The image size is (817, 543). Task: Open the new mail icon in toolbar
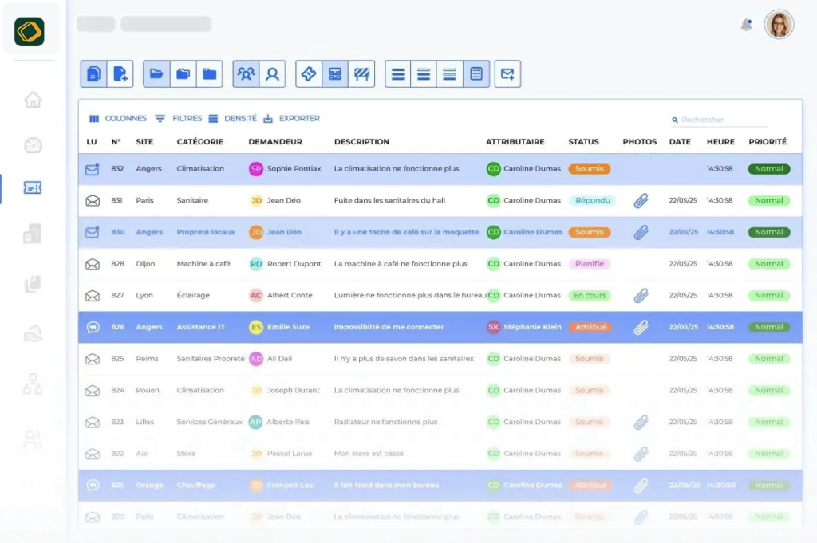pyautogui.click(x=507, y=74)
